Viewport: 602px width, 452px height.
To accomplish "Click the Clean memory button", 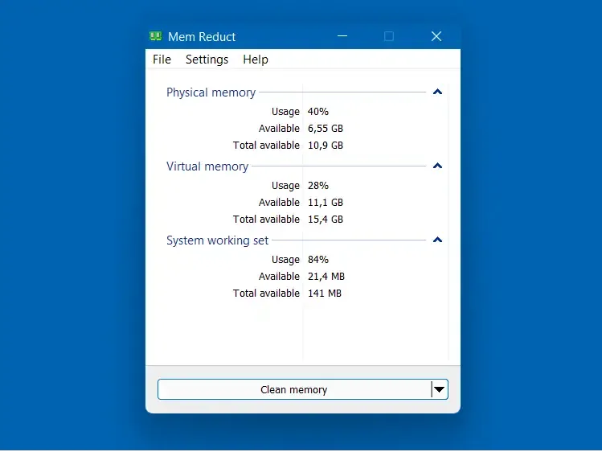I will (x=294, y=389).
